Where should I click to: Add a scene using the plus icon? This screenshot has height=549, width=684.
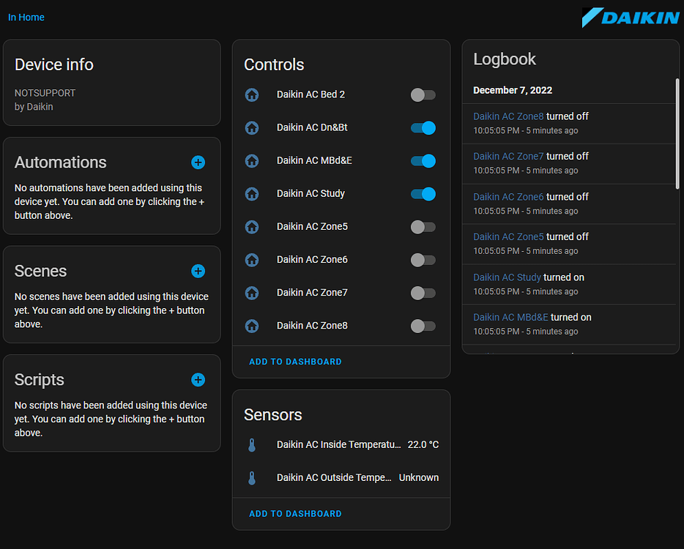[x=198, y=271]
